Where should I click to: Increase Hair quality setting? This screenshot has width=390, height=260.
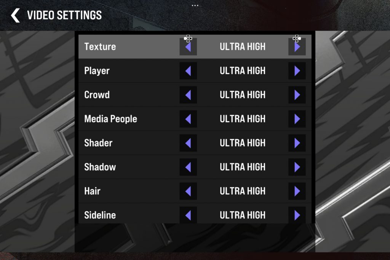pyautogui.click(x=297, y=191)
